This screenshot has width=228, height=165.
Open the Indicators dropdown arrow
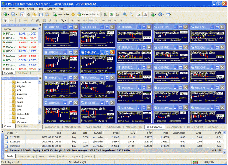(x=155, y=14)
